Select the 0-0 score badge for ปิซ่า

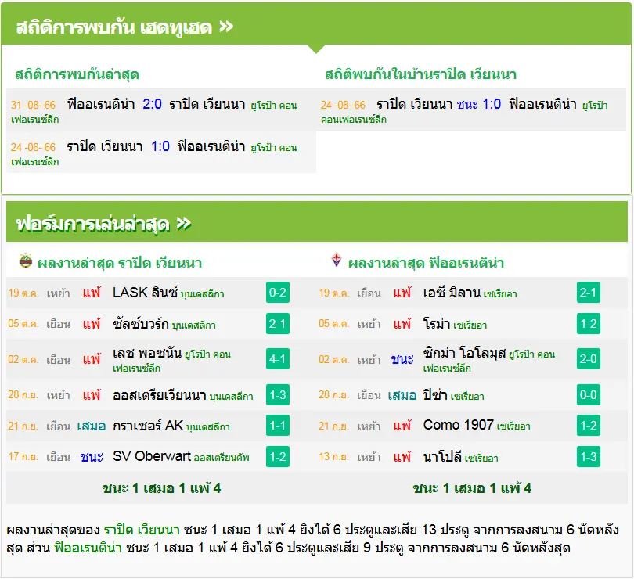click(x=589, y=394)
